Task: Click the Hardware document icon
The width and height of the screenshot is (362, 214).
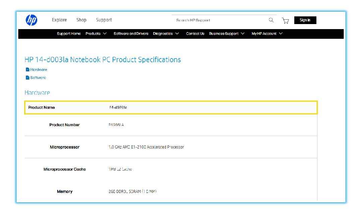Action: pos(27,70)
